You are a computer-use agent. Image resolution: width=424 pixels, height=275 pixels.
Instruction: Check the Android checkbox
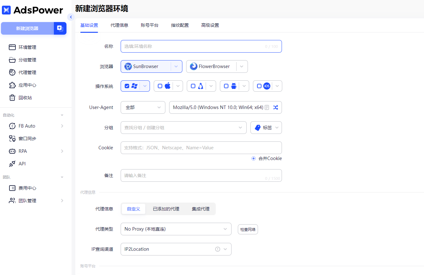coord(226,86)
